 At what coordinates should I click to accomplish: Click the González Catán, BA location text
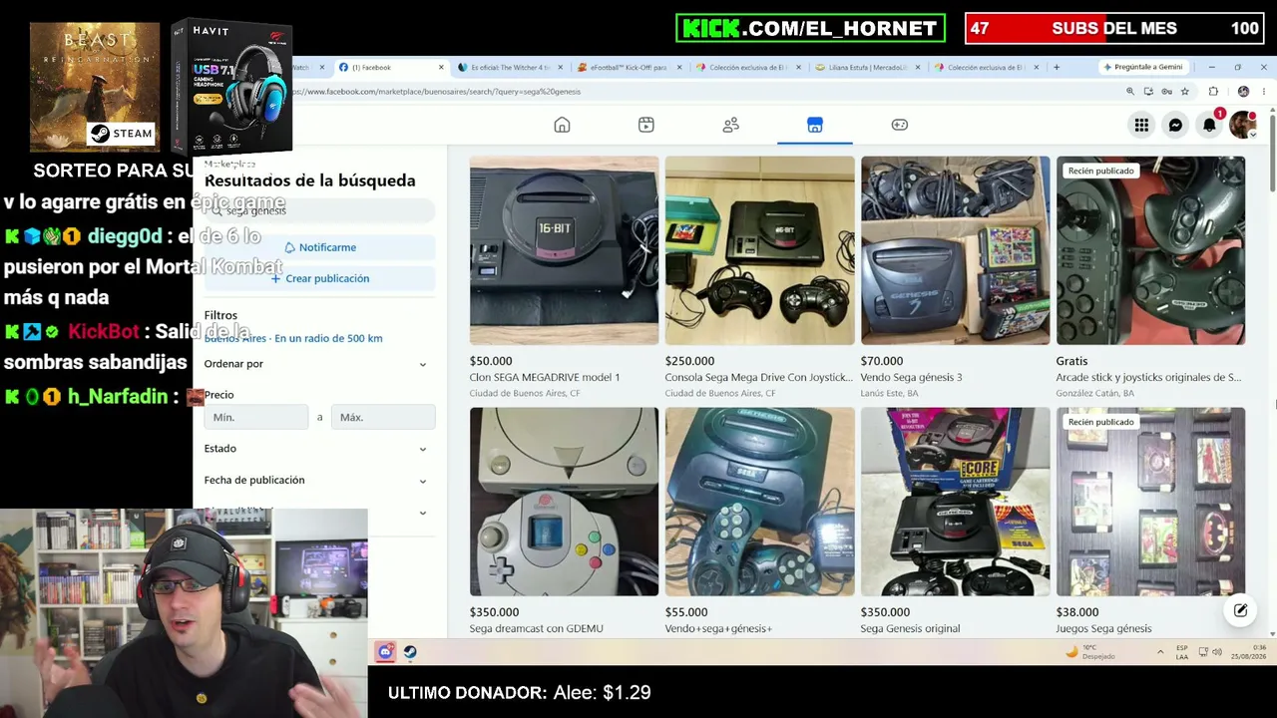click(x=1095, y=393)
